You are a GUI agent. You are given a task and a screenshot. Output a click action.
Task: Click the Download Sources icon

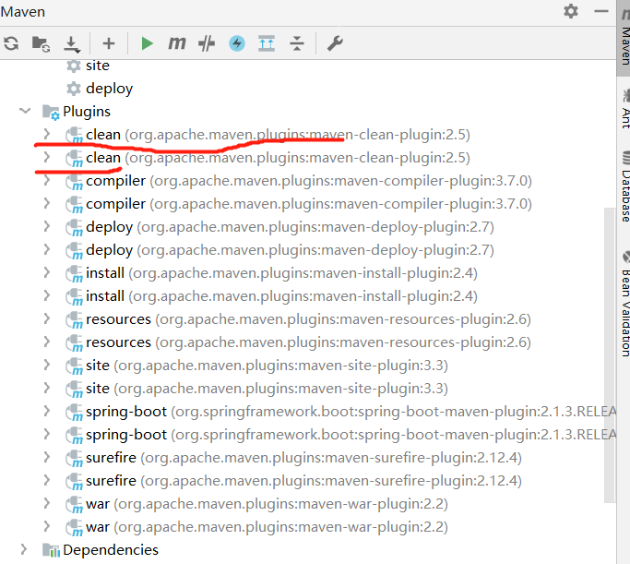[x=72, y=43]
